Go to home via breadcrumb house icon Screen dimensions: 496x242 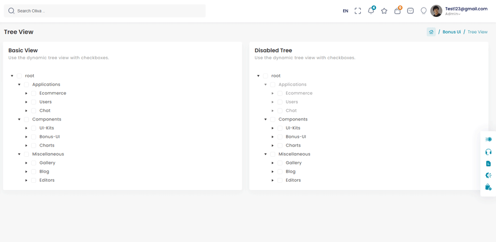(x=431, y=32)
